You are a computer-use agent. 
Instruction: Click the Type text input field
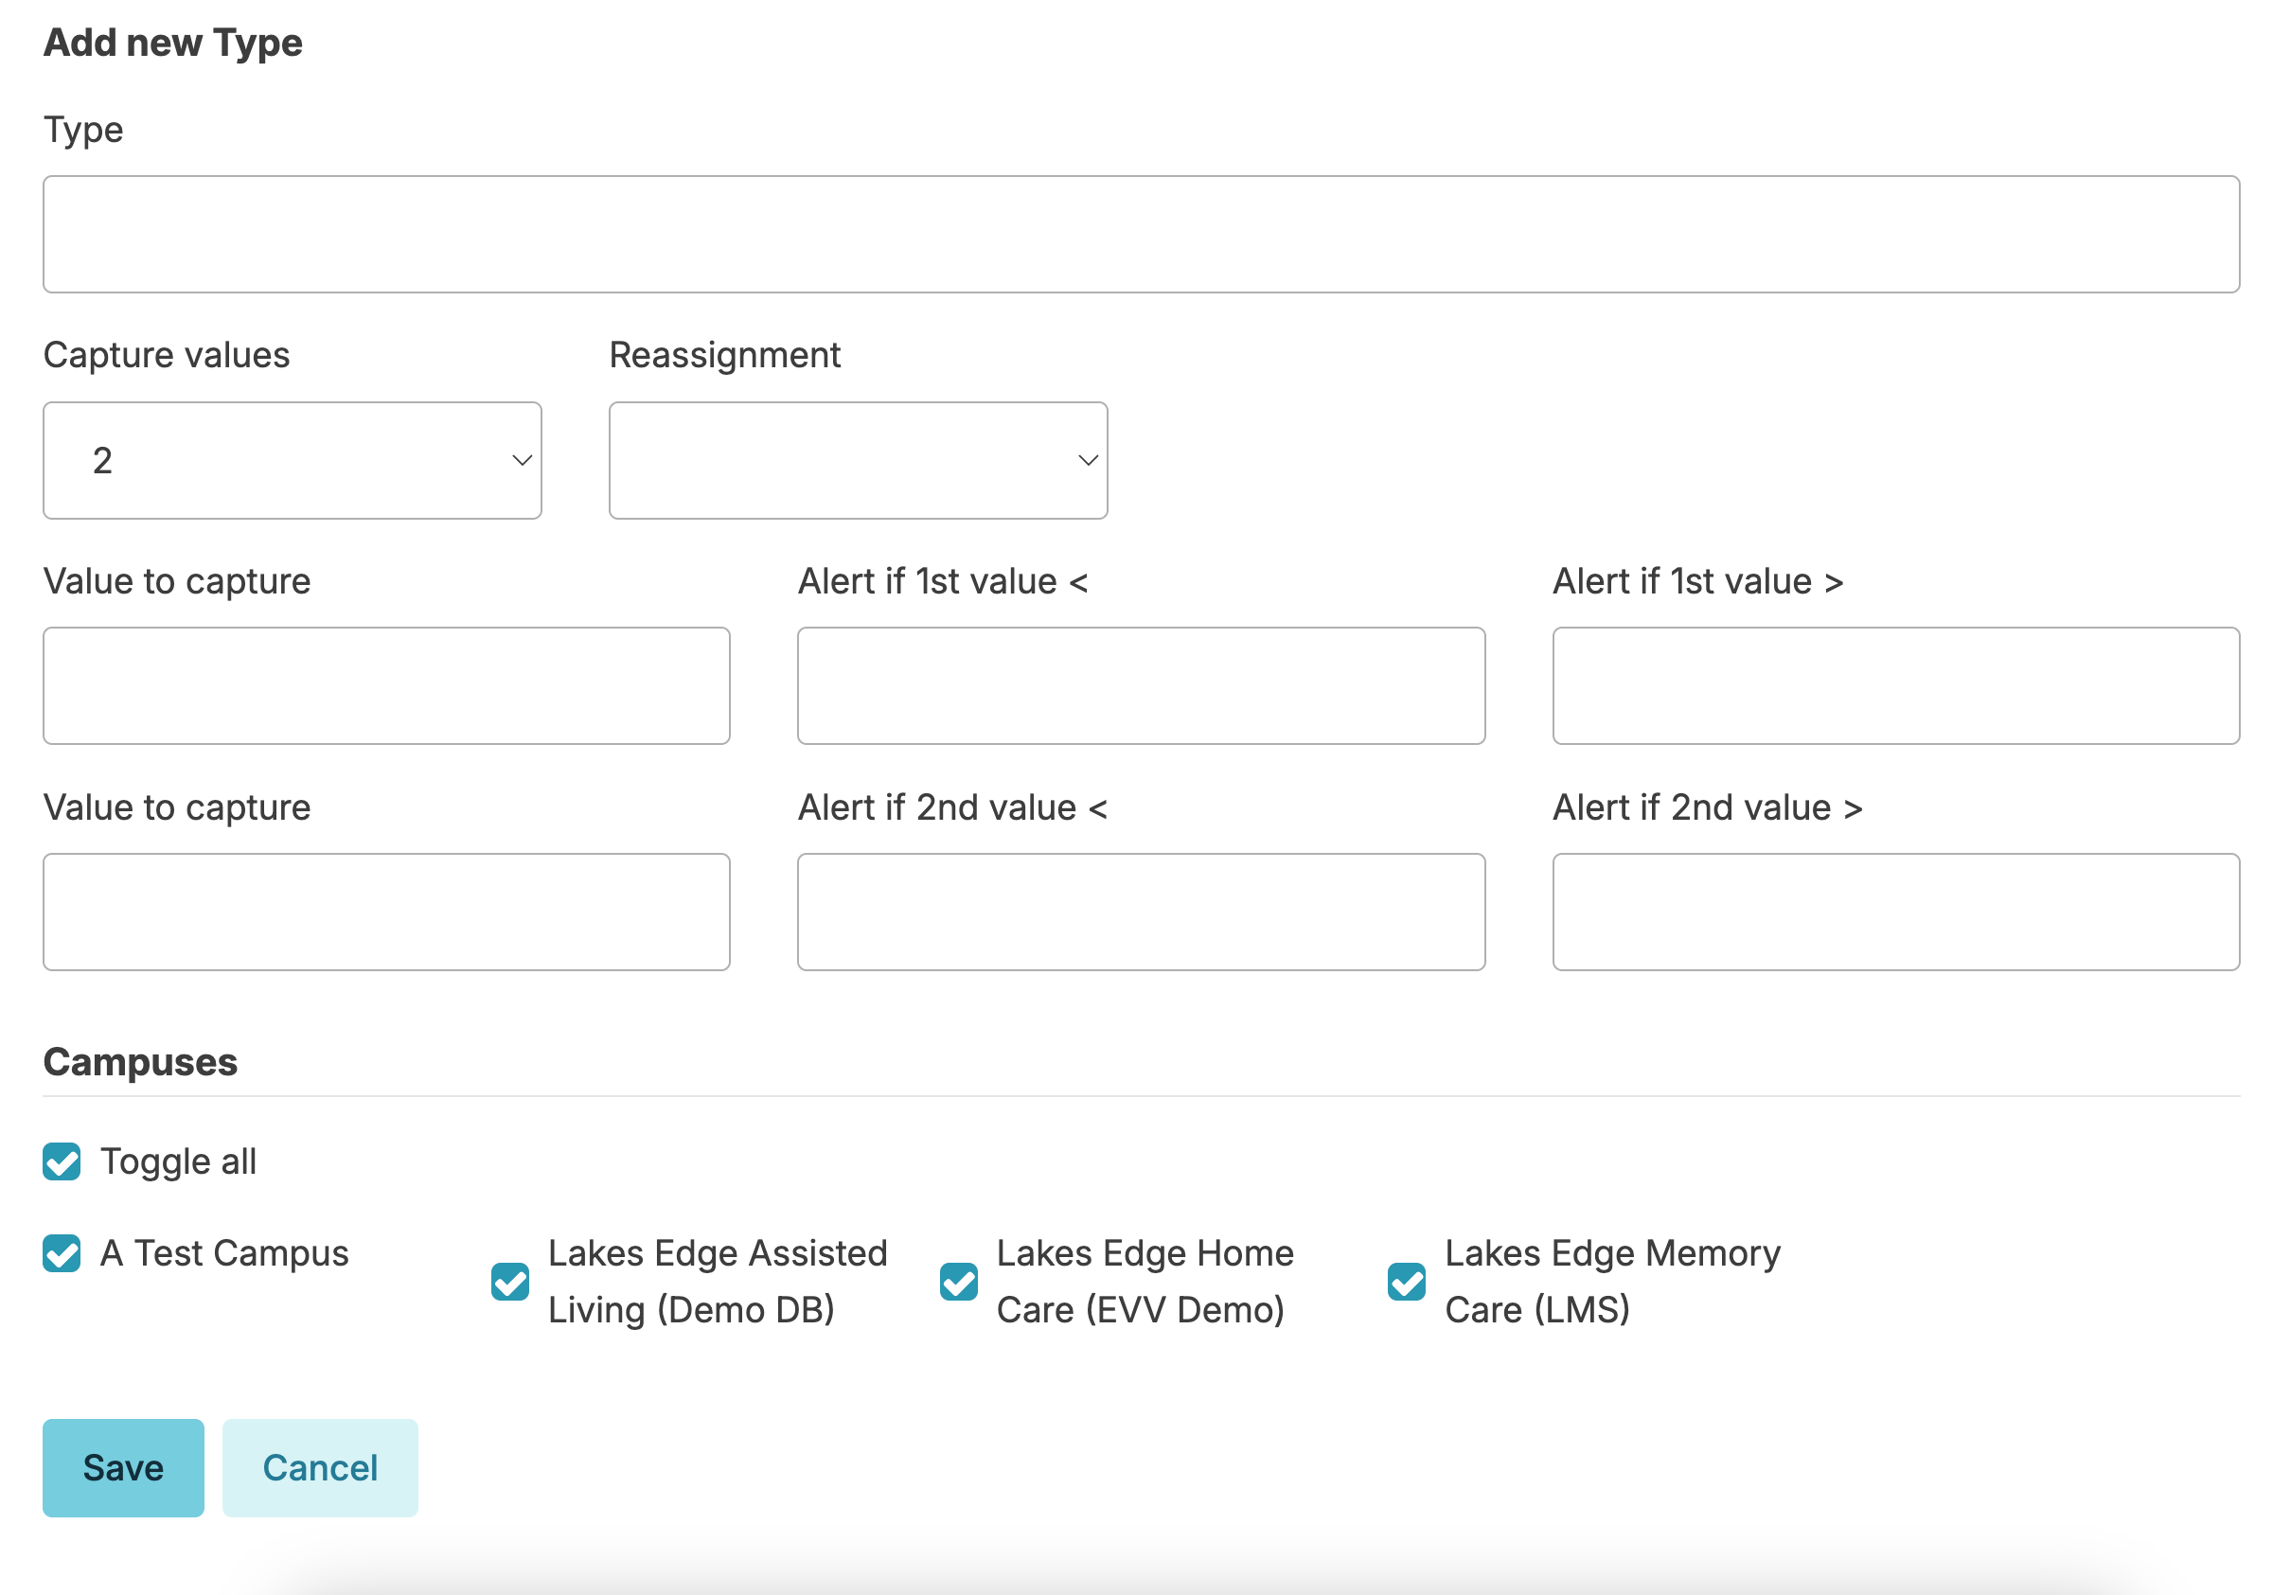(1140, 235)
